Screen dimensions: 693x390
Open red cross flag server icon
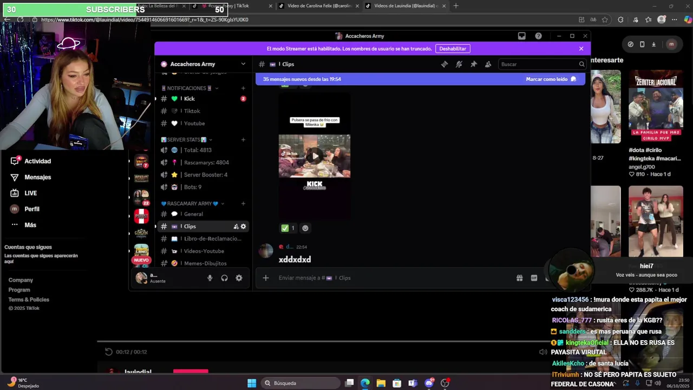(141, 216)
